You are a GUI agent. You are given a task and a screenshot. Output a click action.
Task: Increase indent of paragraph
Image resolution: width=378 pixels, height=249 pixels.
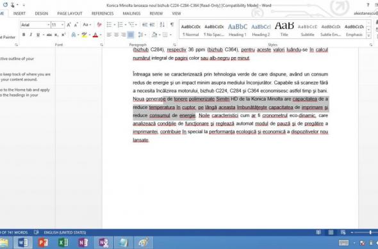click(152, 24)
